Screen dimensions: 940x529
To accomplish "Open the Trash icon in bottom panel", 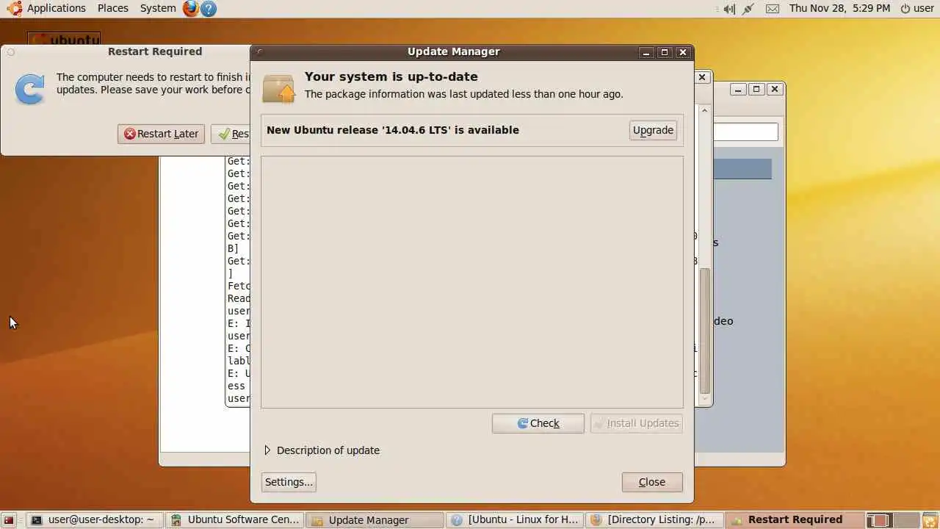I will click(930, 520).
